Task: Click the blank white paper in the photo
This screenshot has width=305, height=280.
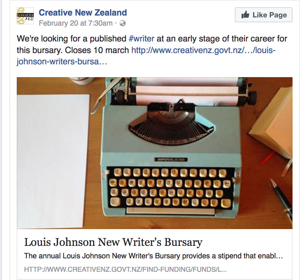Action: [53, 159]
